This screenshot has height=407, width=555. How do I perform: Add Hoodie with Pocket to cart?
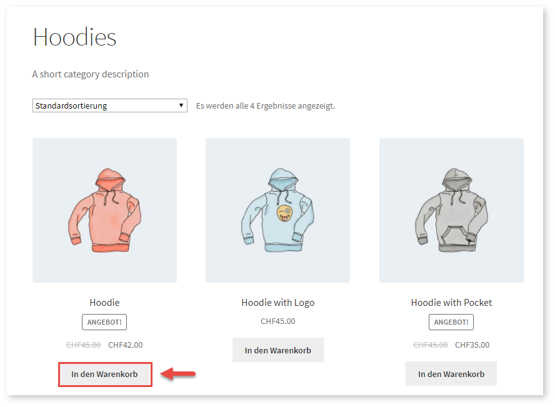coord(451,374)
